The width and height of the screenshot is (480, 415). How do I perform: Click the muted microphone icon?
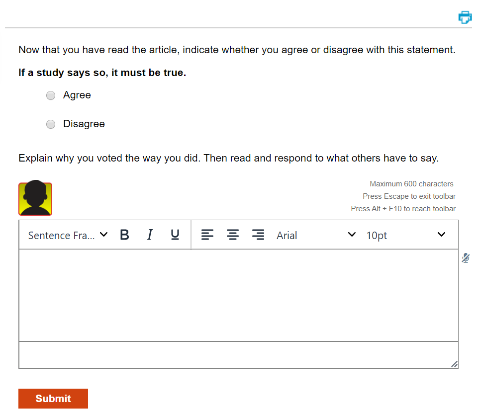(x=466, y=258)
